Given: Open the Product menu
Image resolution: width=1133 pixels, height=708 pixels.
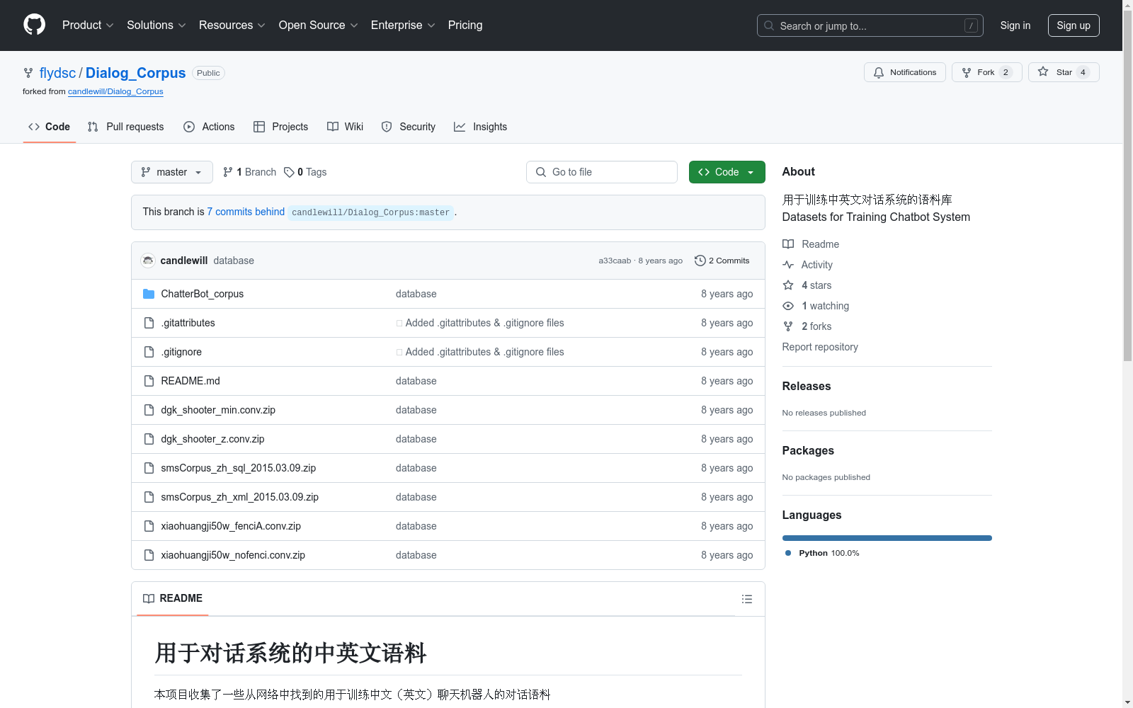Looking at the screenshot, I should [x=88, y=25].
